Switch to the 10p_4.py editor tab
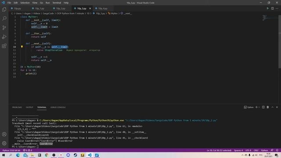 (103, 8)
